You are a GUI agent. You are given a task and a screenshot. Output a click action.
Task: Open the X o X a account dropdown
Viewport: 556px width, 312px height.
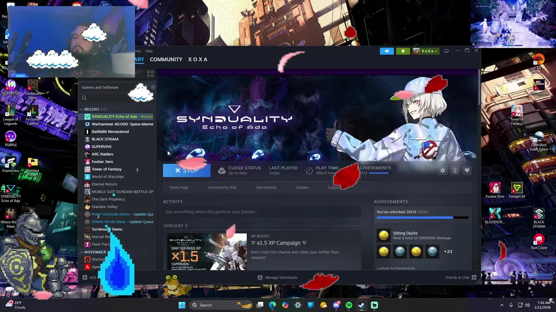coord(425,51)
